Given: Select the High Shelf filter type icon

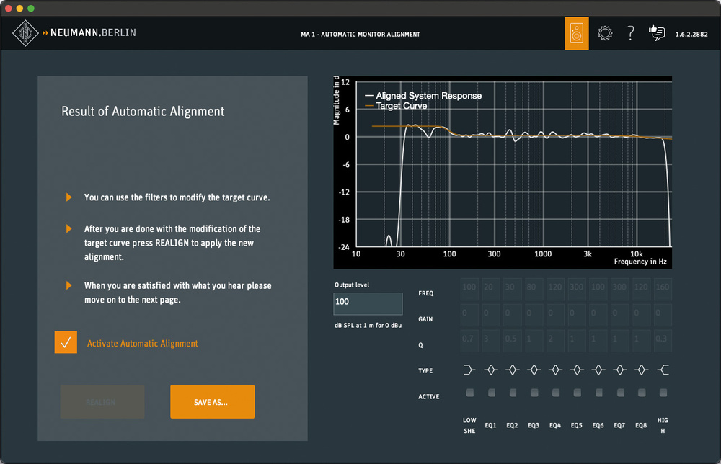Looking at the screenshot, I should click(663, 370).
